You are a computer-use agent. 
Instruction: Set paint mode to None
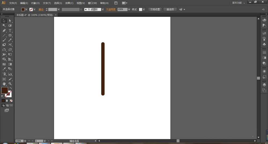tap(11, 101)
